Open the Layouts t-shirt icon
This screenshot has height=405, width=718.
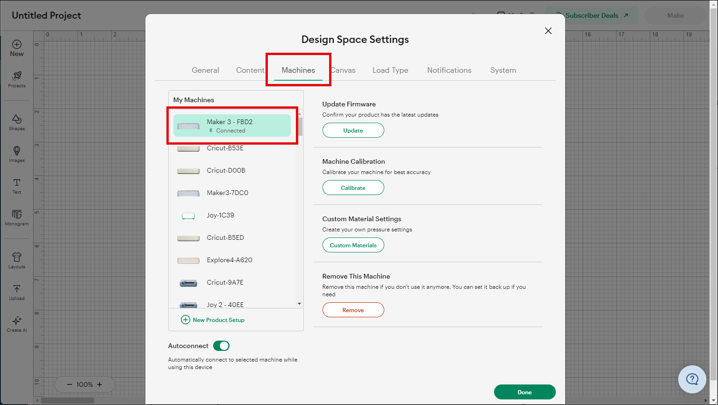click(16, 257)
